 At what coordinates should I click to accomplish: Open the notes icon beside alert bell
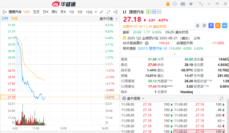coord(204,26)
